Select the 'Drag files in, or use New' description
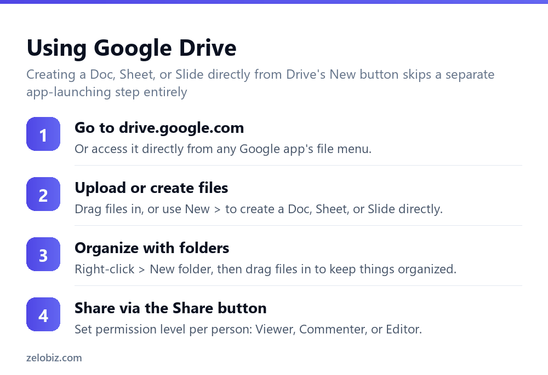The height and width of the screenshot is (375, 548). pyautogui.click(x=259, y=209)
